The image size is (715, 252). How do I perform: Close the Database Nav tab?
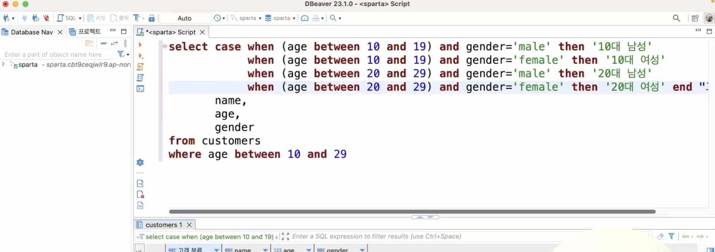(x=60, y=32)
